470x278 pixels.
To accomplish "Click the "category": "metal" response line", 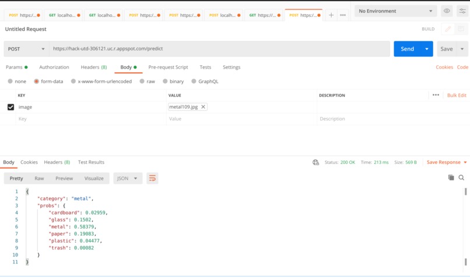I will coord(65,199).
